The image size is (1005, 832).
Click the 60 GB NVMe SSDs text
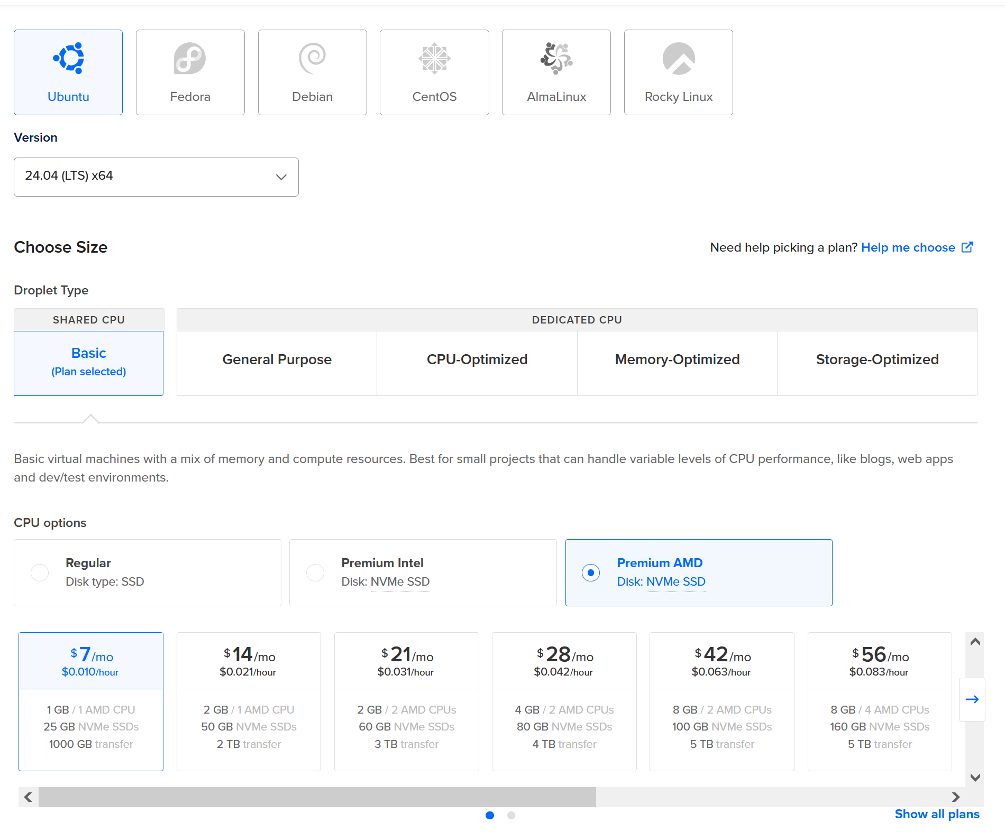(406, 727)
